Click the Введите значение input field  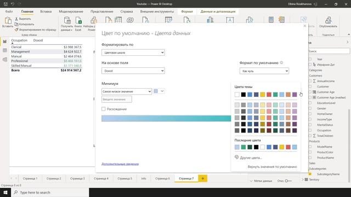click(117, 100)
